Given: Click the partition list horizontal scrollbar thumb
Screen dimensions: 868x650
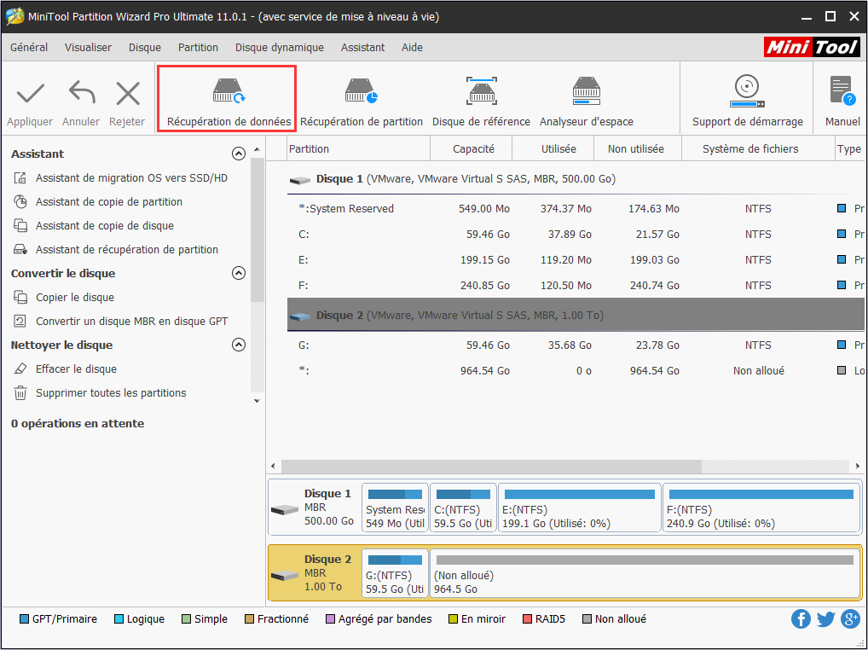Looking at the screenshot, I should click(492, 467).
